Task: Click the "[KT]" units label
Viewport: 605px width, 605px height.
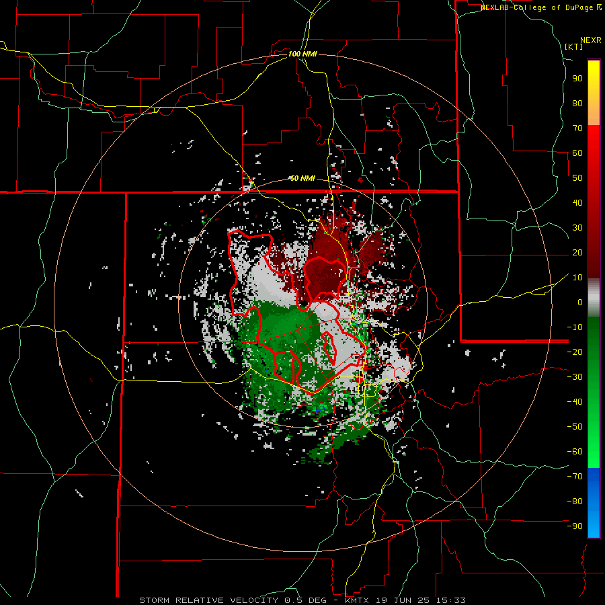Action: [573, 46]
